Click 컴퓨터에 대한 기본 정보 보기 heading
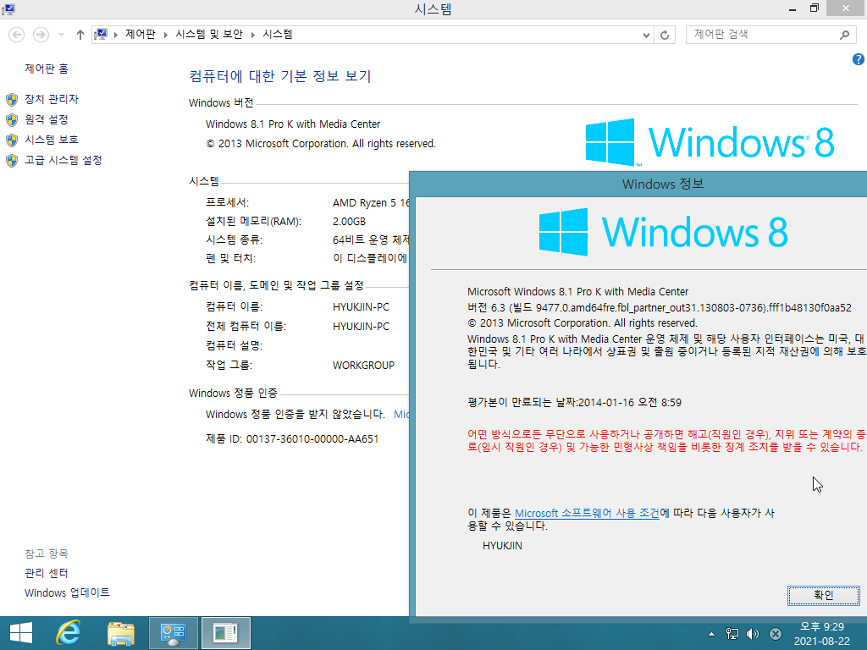Viewport: 867px width, 650px height. point(280,75)
